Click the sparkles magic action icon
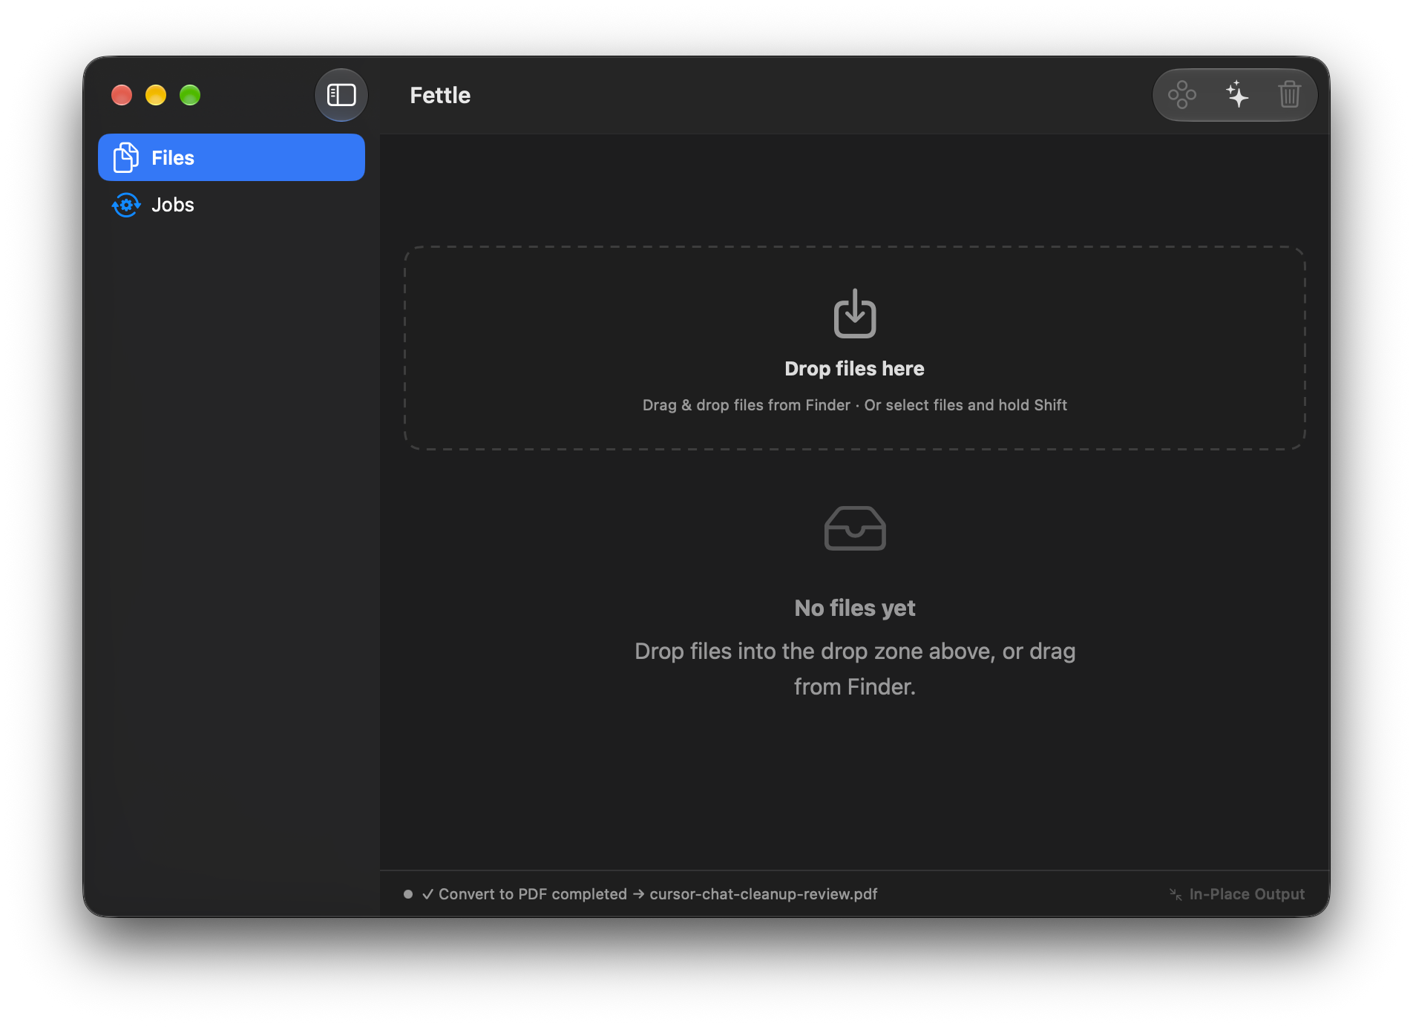 coord(1236,95)
